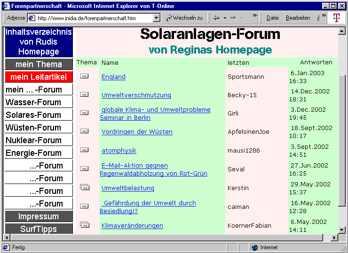The height and width of the screenshot is (253, 348).
Task: Expand the navigation toolbar overflow chevron
Action: 254,15
